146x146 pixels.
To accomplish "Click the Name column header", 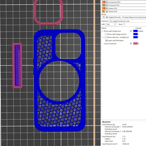I will click(x=104, y=28).
